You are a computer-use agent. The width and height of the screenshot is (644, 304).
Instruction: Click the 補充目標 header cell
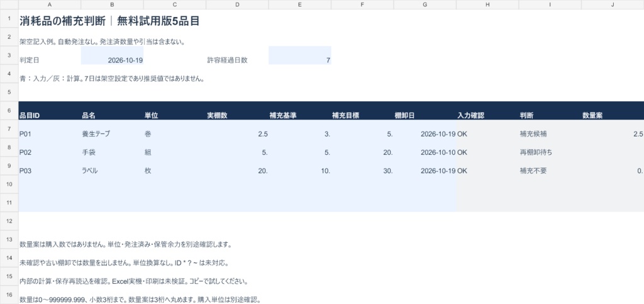[x=362, y=111]
